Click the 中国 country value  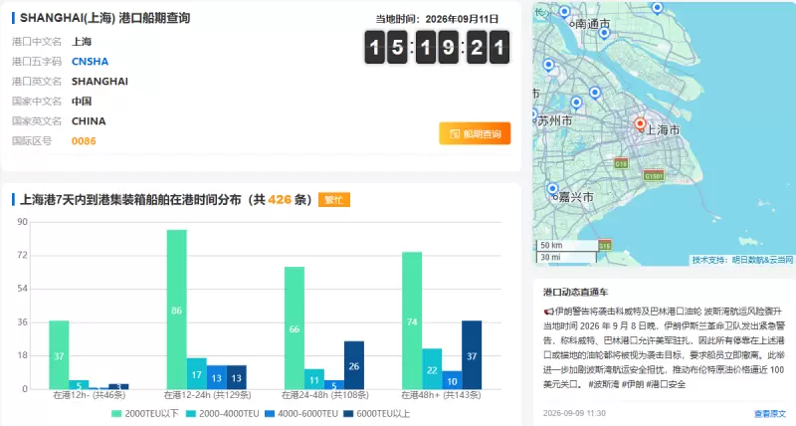coord(82,102)
